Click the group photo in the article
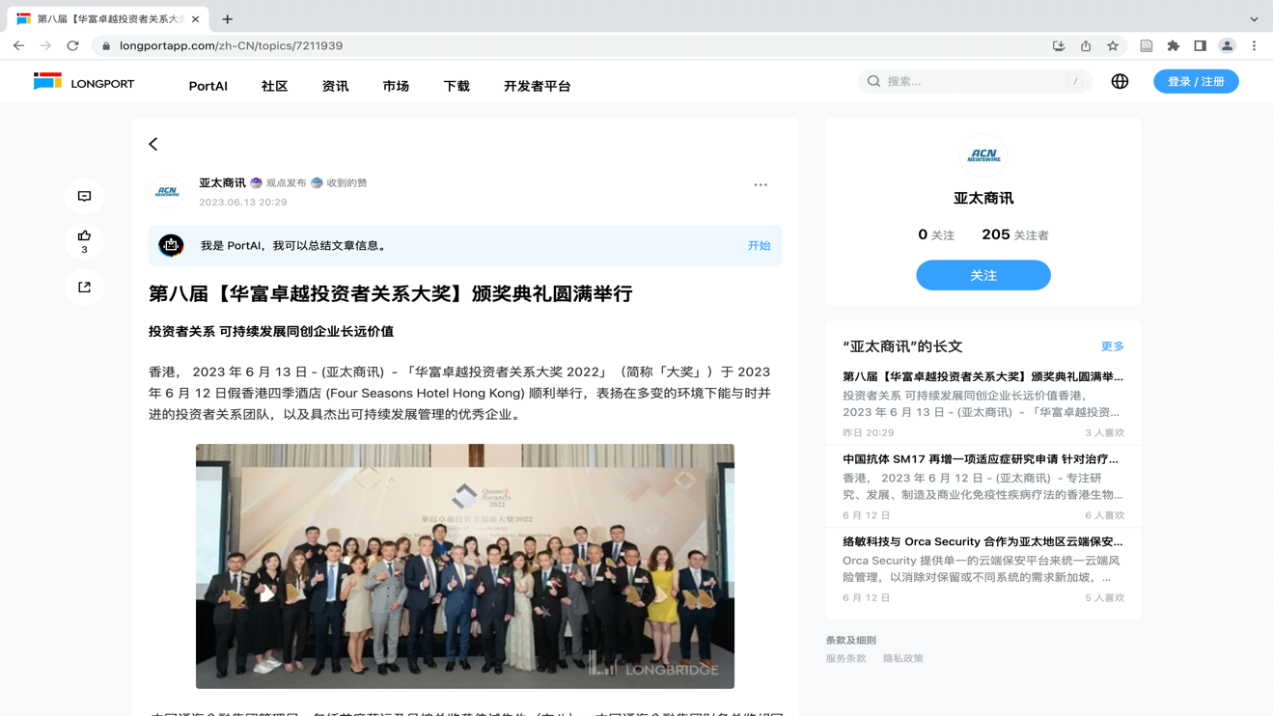Viewport: 1273px width, 716px height. pyautogui.click(x=465, y=566)
